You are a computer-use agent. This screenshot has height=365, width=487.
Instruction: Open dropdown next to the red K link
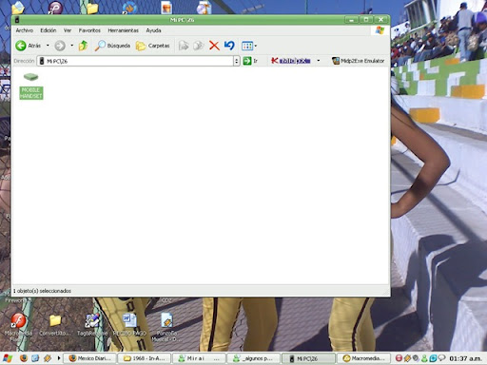click(319, 61)
